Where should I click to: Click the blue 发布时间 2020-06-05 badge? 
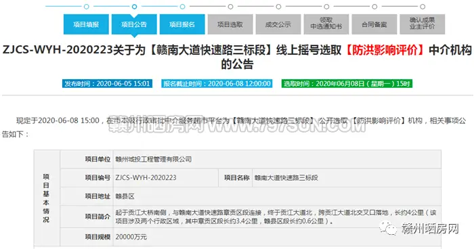[x=107, y=84]
